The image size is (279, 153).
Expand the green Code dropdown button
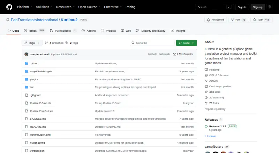point(186,43)
